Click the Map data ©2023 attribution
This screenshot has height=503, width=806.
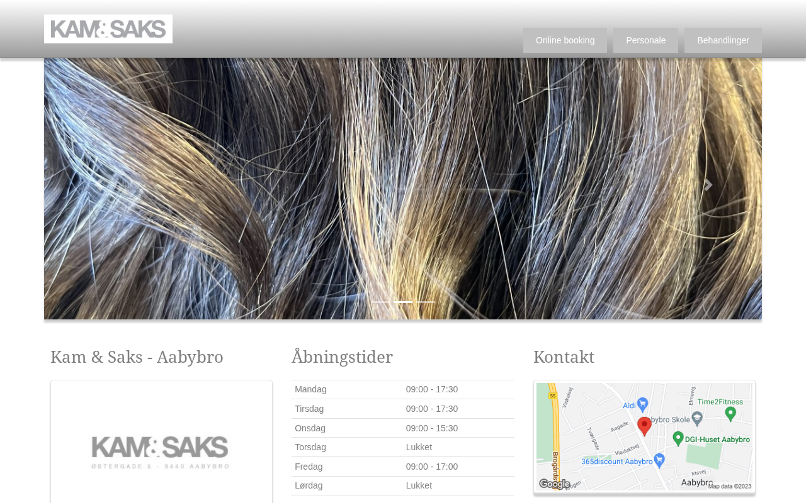click(730, 486)
